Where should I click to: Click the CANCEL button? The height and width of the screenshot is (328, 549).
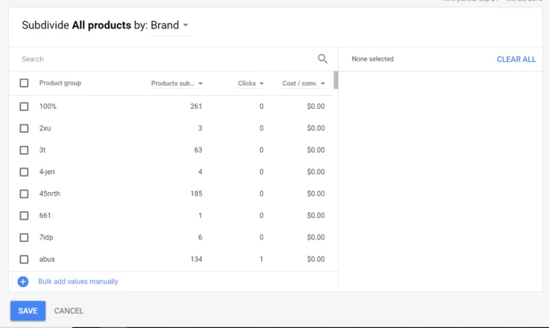[69, 310]
